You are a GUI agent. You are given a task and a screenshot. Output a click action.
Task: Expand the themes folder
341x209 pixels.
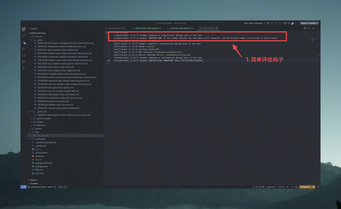38,129
